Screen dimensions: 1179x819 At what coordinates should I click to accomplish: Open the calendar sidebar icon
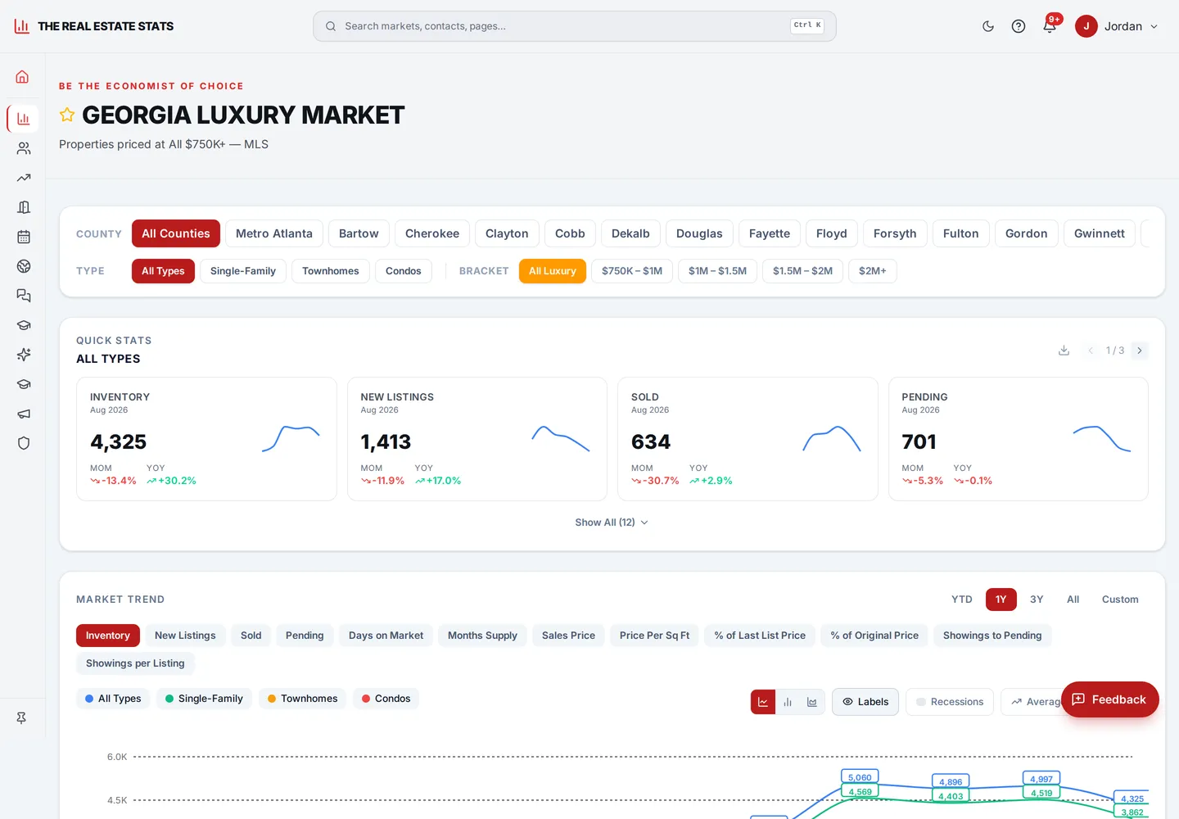tap(23, 237)
